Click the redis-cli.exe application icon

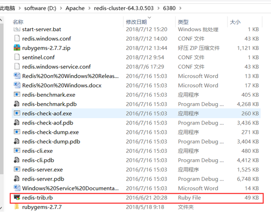17,150
